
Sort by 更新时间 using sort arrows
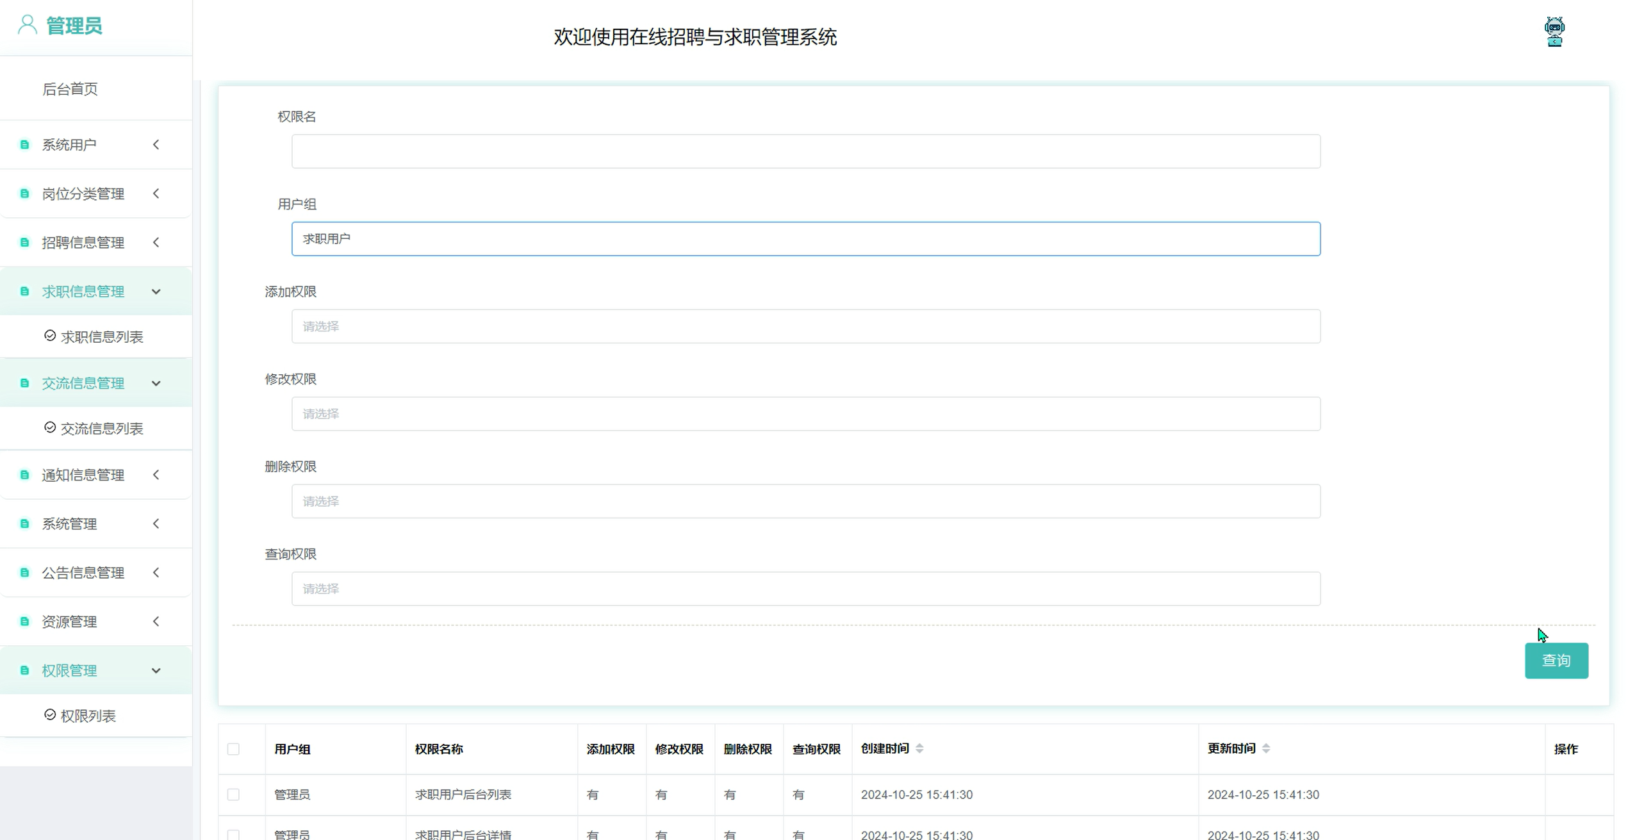click(x=1265, y=748)
